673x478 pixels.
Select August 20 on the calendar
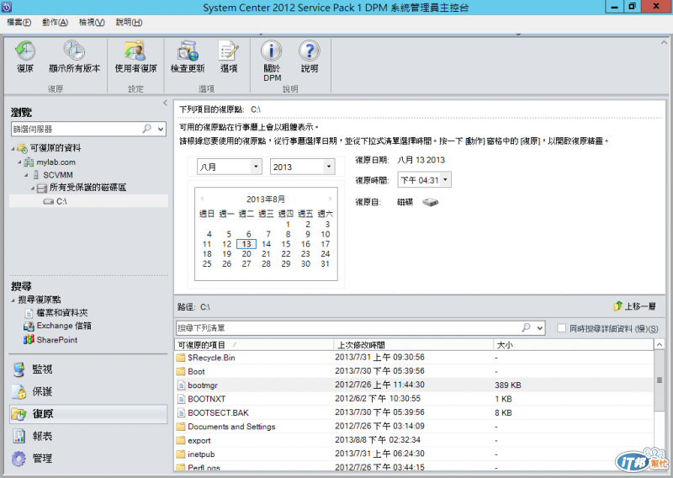coord(246,254)
